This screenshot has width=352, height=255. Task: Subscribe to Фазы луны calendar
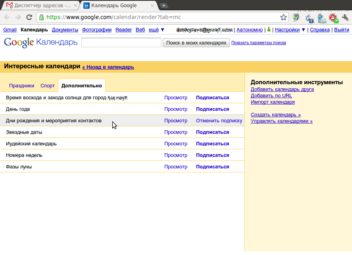point(213,167)
